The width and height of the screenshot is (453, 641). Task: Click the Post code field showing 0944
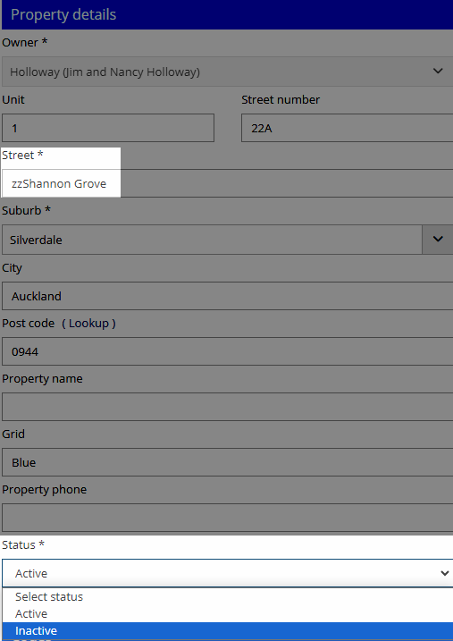click(227, 351)
